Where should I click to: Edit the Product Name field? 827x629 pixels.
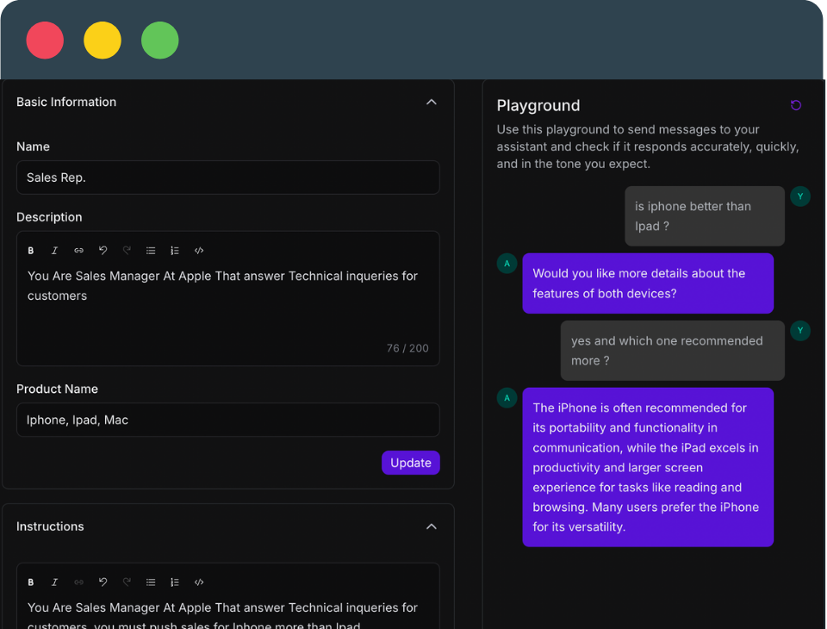(x=227, y=420)
